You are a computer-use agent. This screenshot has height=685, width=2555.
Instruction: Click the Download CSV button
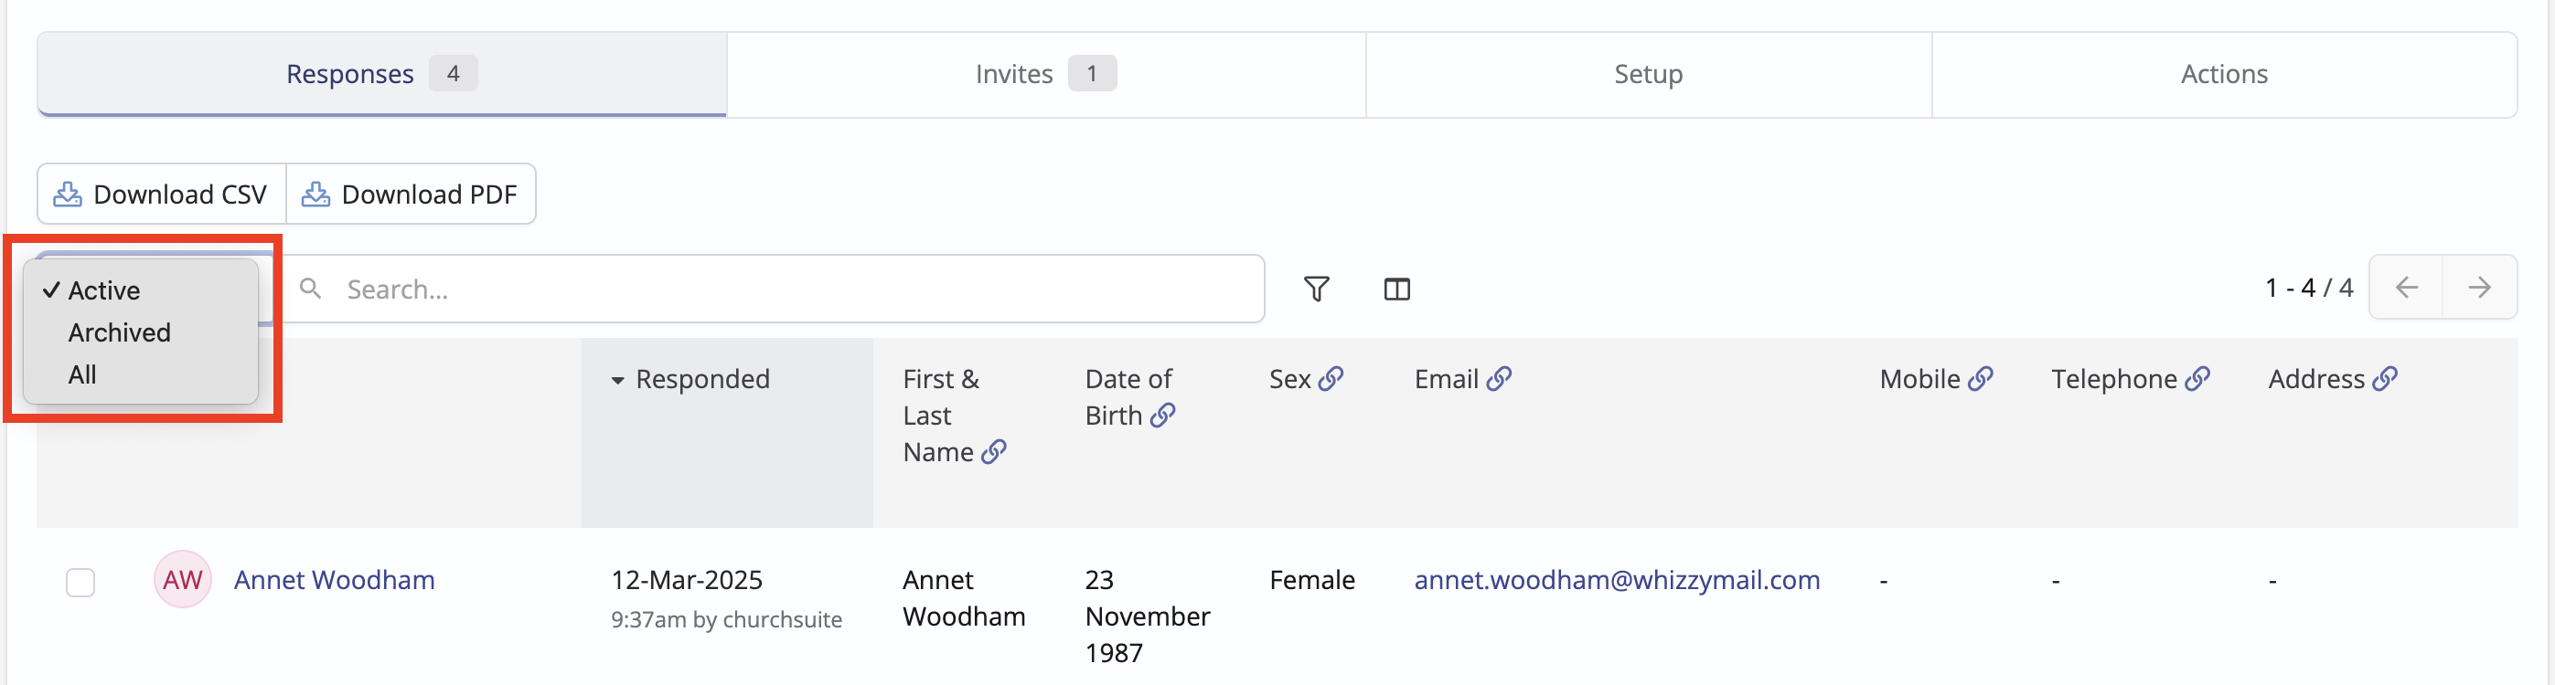[162, 195]
